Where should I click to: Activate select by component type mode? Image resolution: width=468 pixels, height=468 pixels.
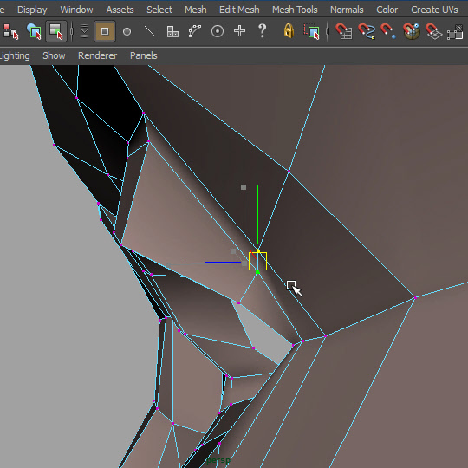click(x=56, y=31)
